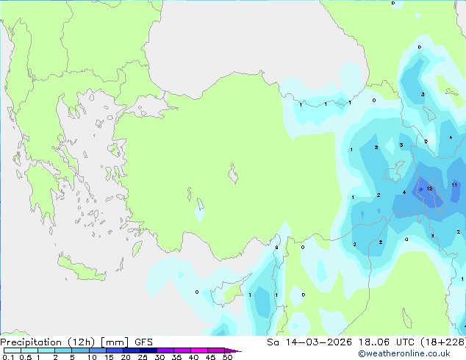Click the '45' legend scale label
The height and width of the screenshot is (360, 466).
pyautogui.click(x=210, y=357)
